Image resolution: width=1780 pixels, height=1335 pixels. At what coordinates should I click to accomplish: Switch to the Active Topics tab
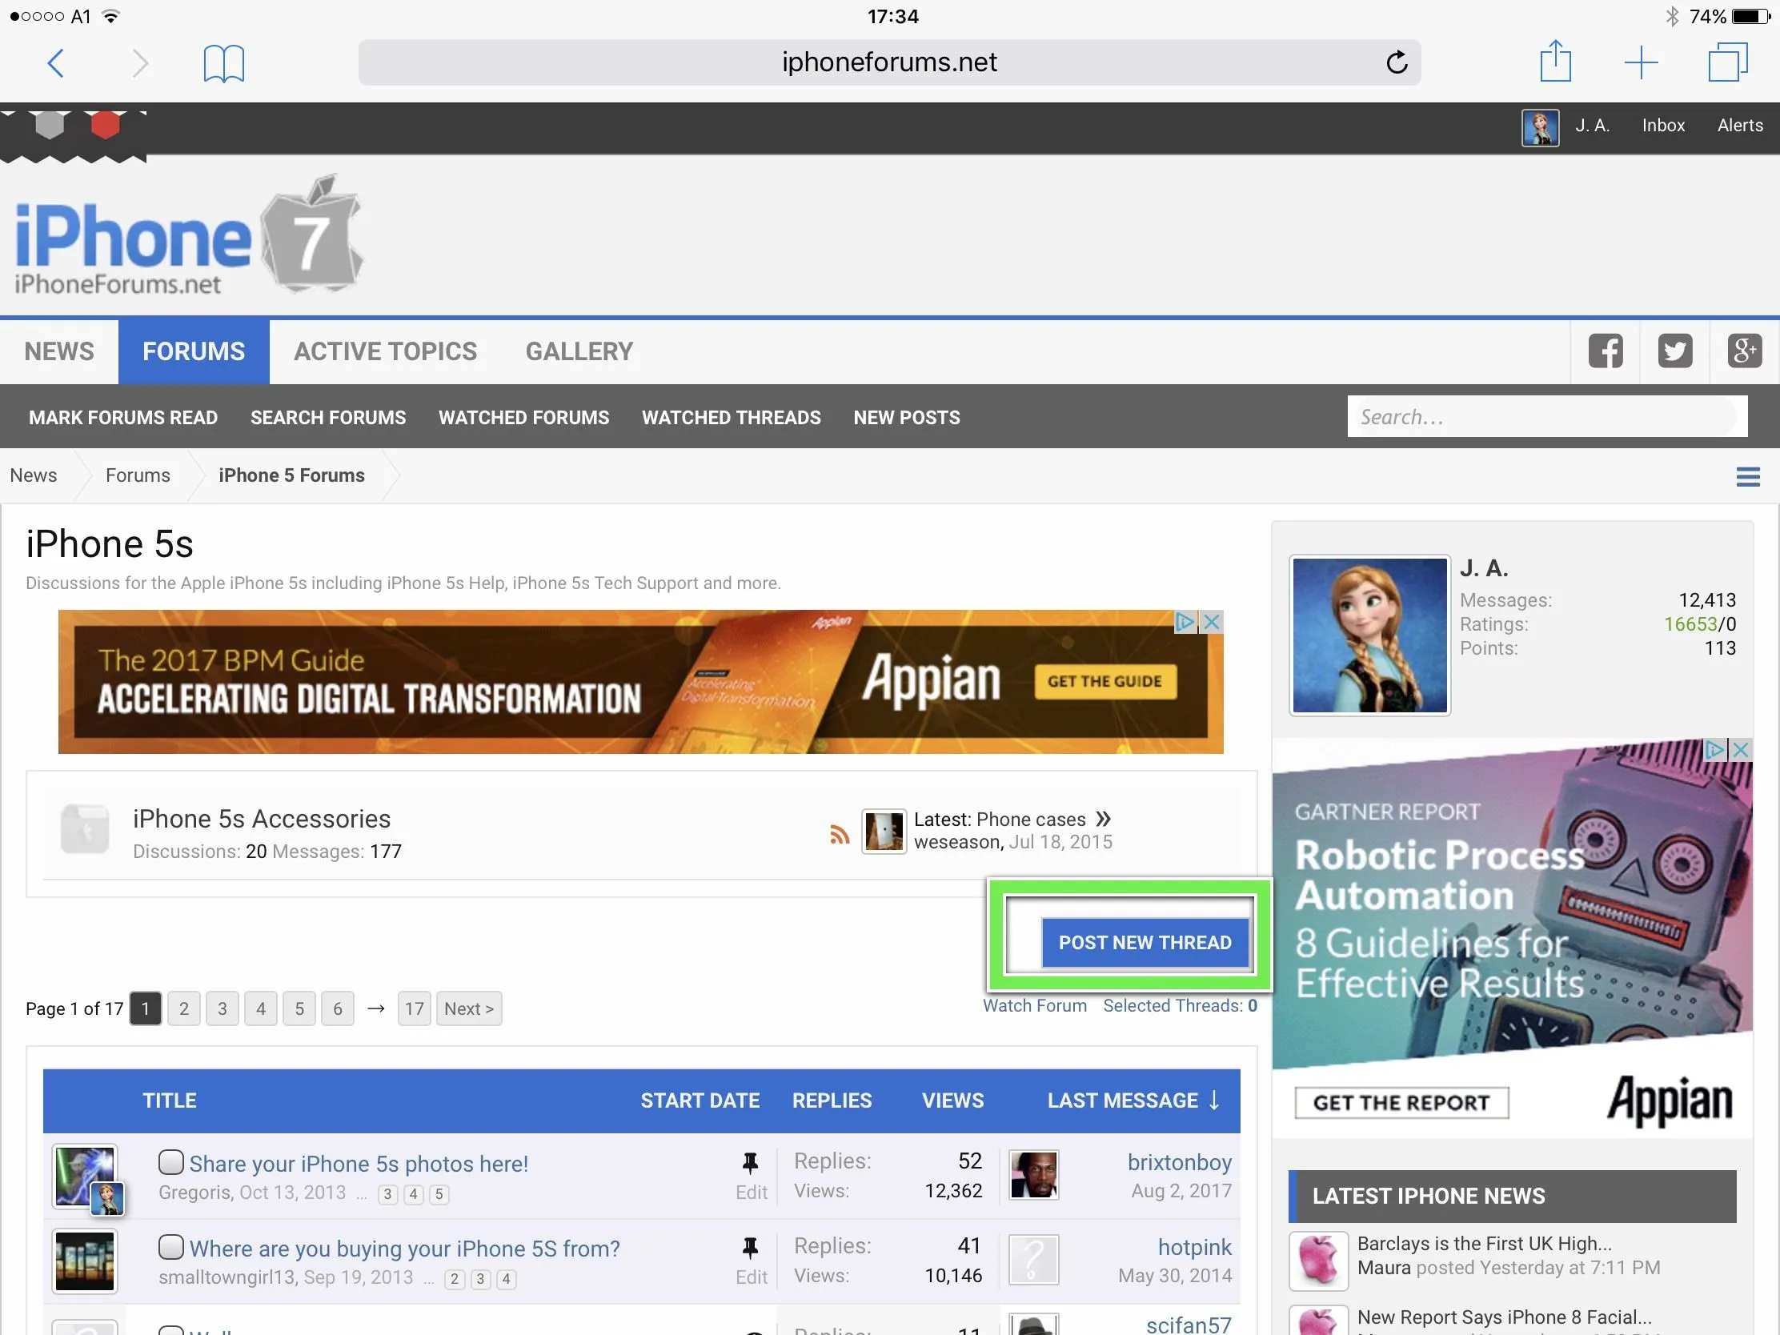tap(385, 351)
